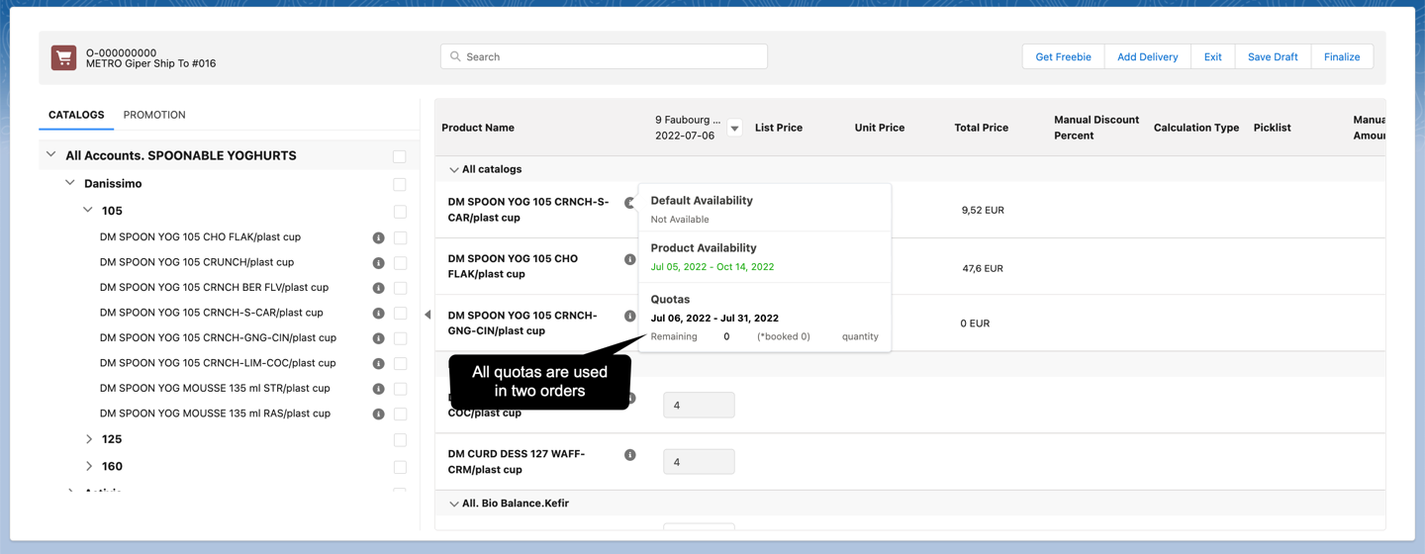The height and width of the screenshot is (554, 1425).
Task: Tick the Danissimo catalog checkbox
Action: click(400, 184)
